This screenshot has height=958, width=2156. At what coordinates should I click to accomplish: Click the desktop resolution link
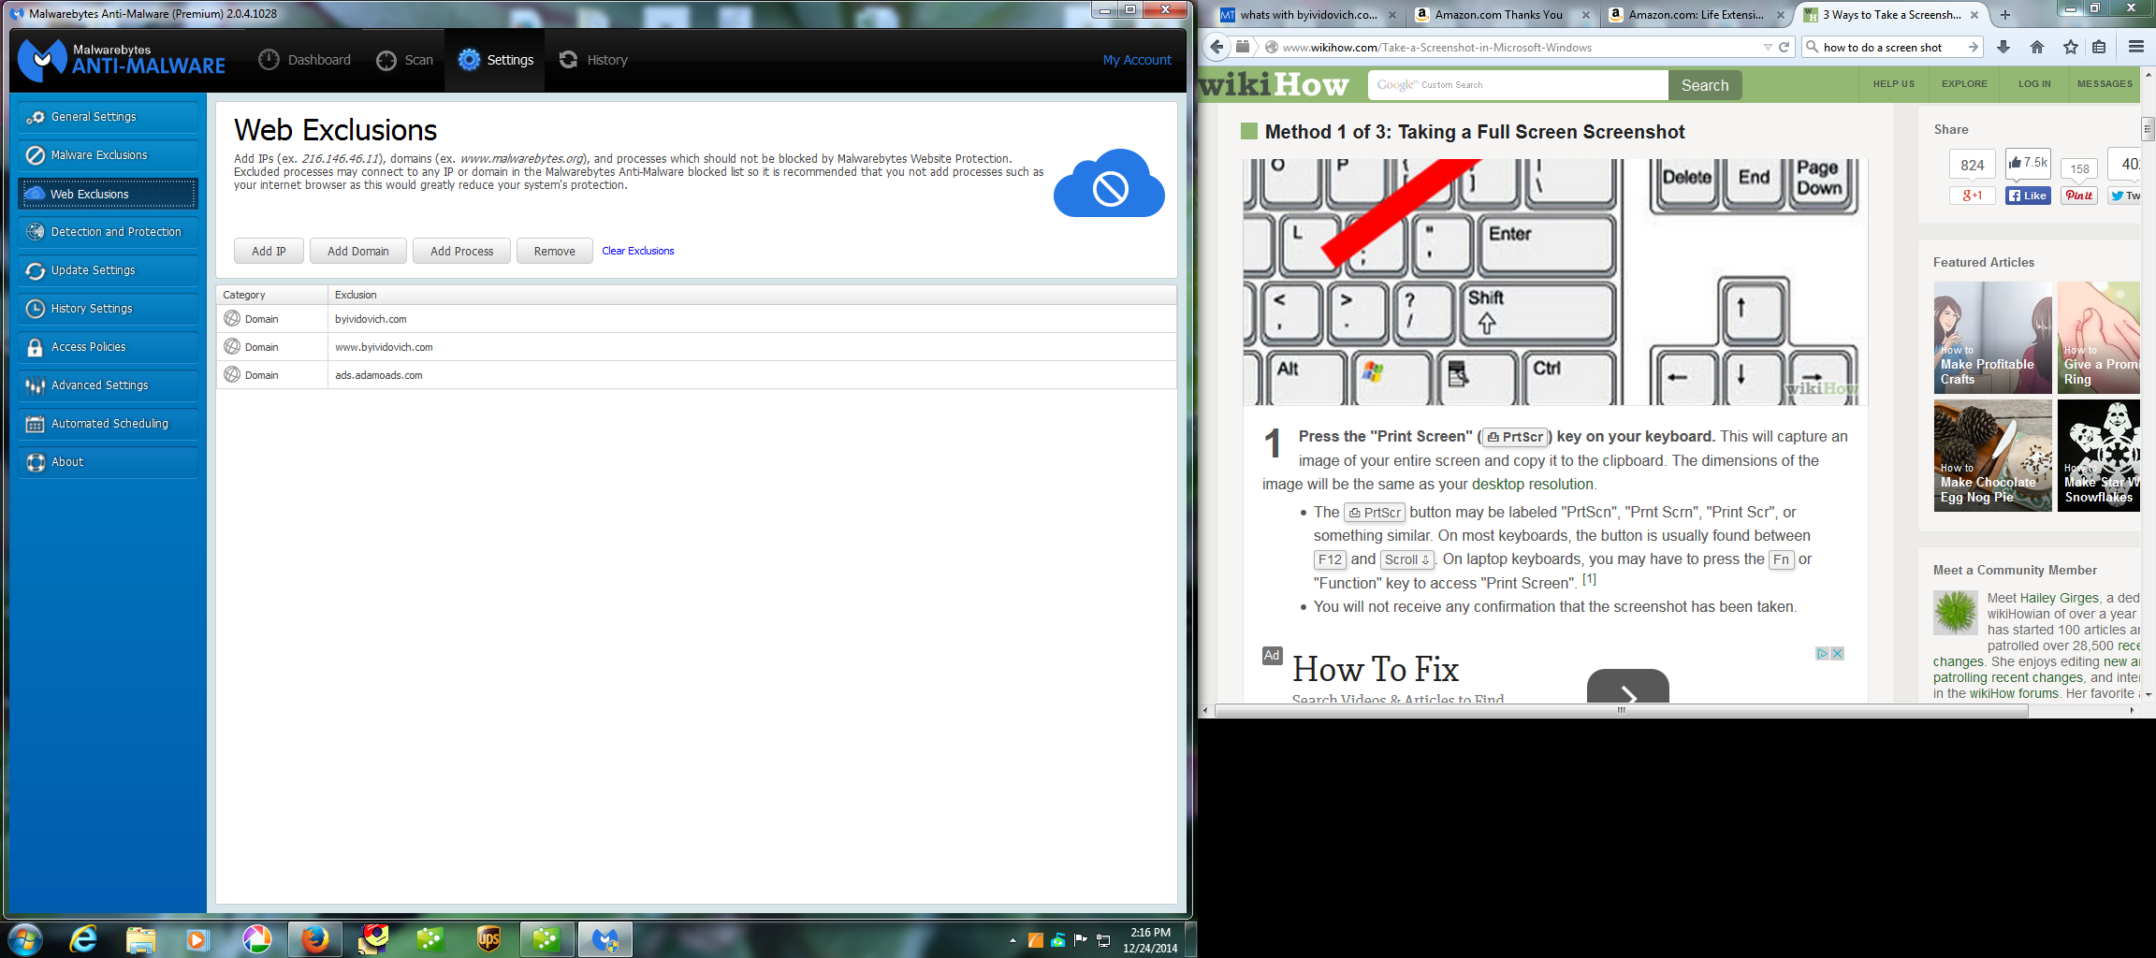pos(1533,485)
